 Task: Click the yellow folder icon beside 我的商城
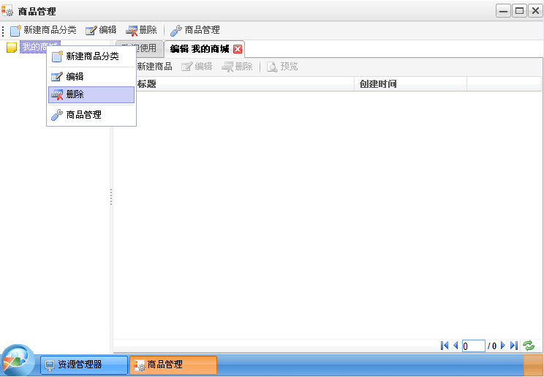tap(12, 48)
